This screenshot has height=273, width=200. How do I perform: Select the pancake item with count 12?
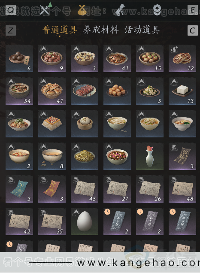[x=182, y=58]
